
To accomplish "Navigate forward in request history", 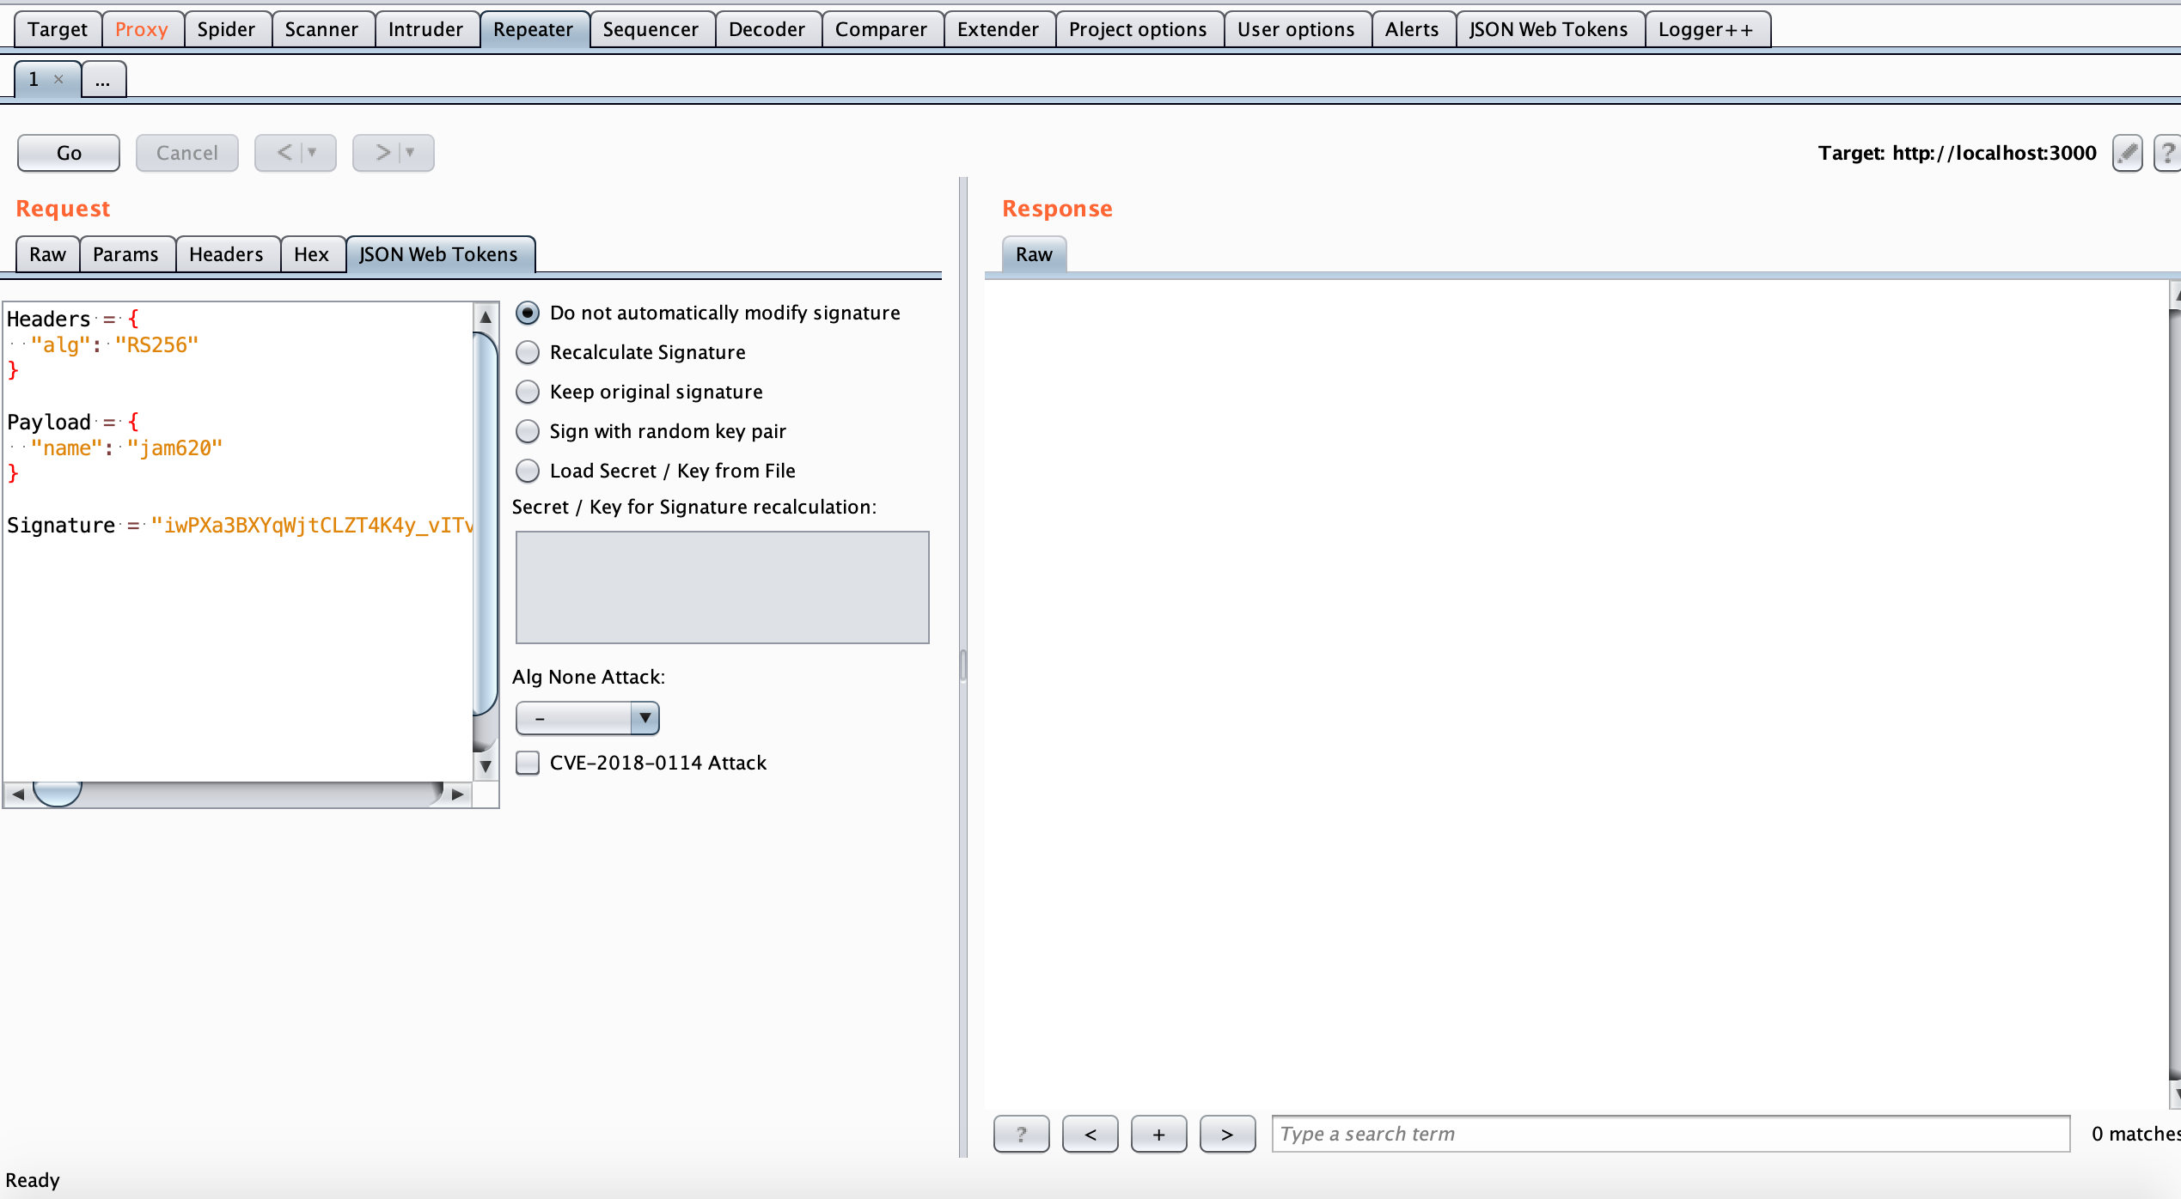I will (x=383, y=153).
